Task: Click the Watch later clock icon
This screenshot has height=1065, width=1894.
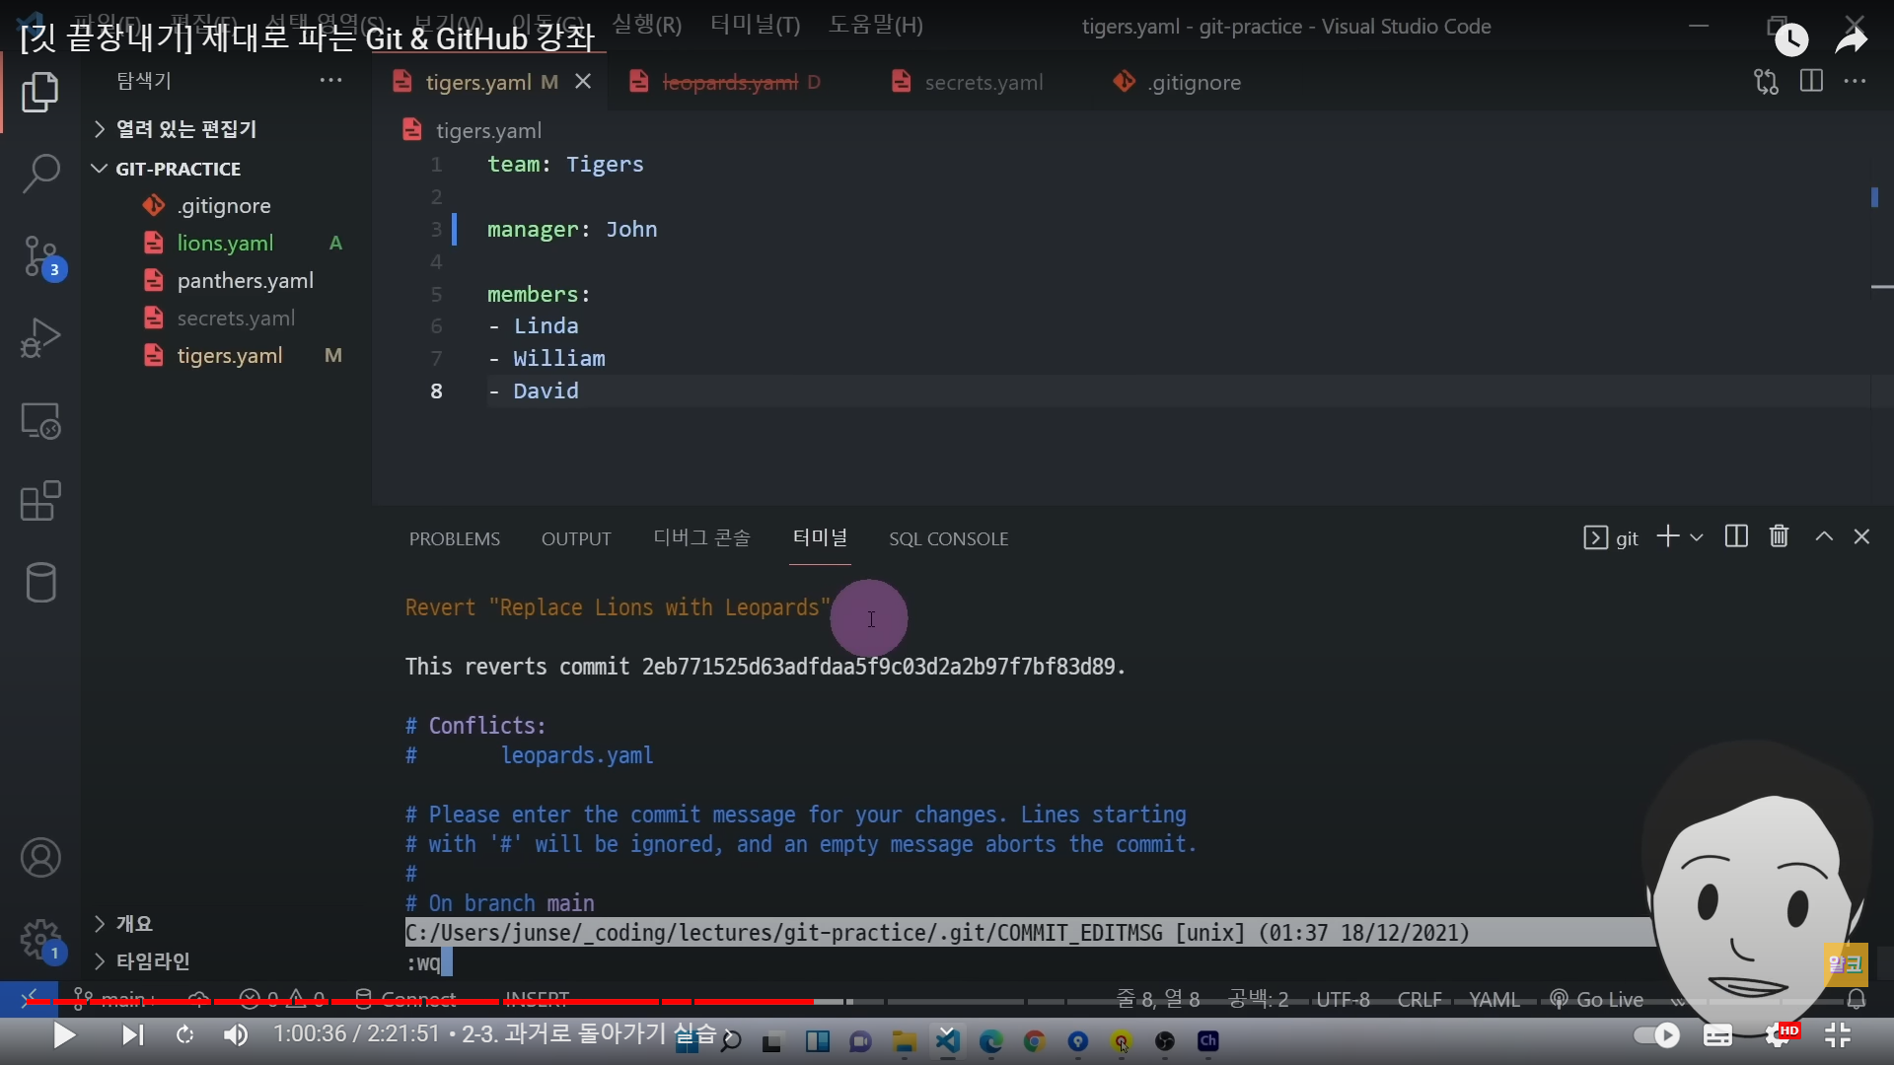Action: [x=1790, y=38]
